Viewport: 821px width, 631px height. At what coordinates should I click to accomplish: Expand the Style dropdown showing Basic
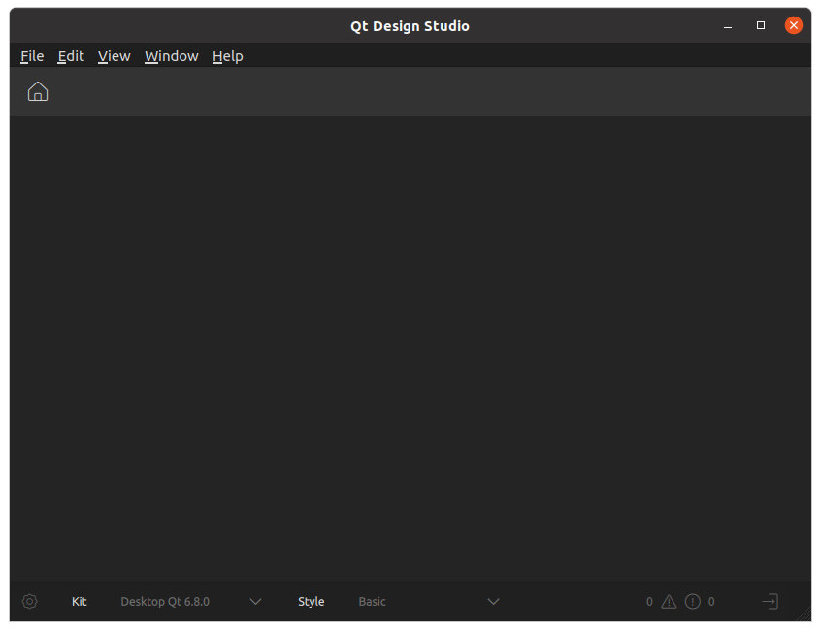click(x=428, y=602)
